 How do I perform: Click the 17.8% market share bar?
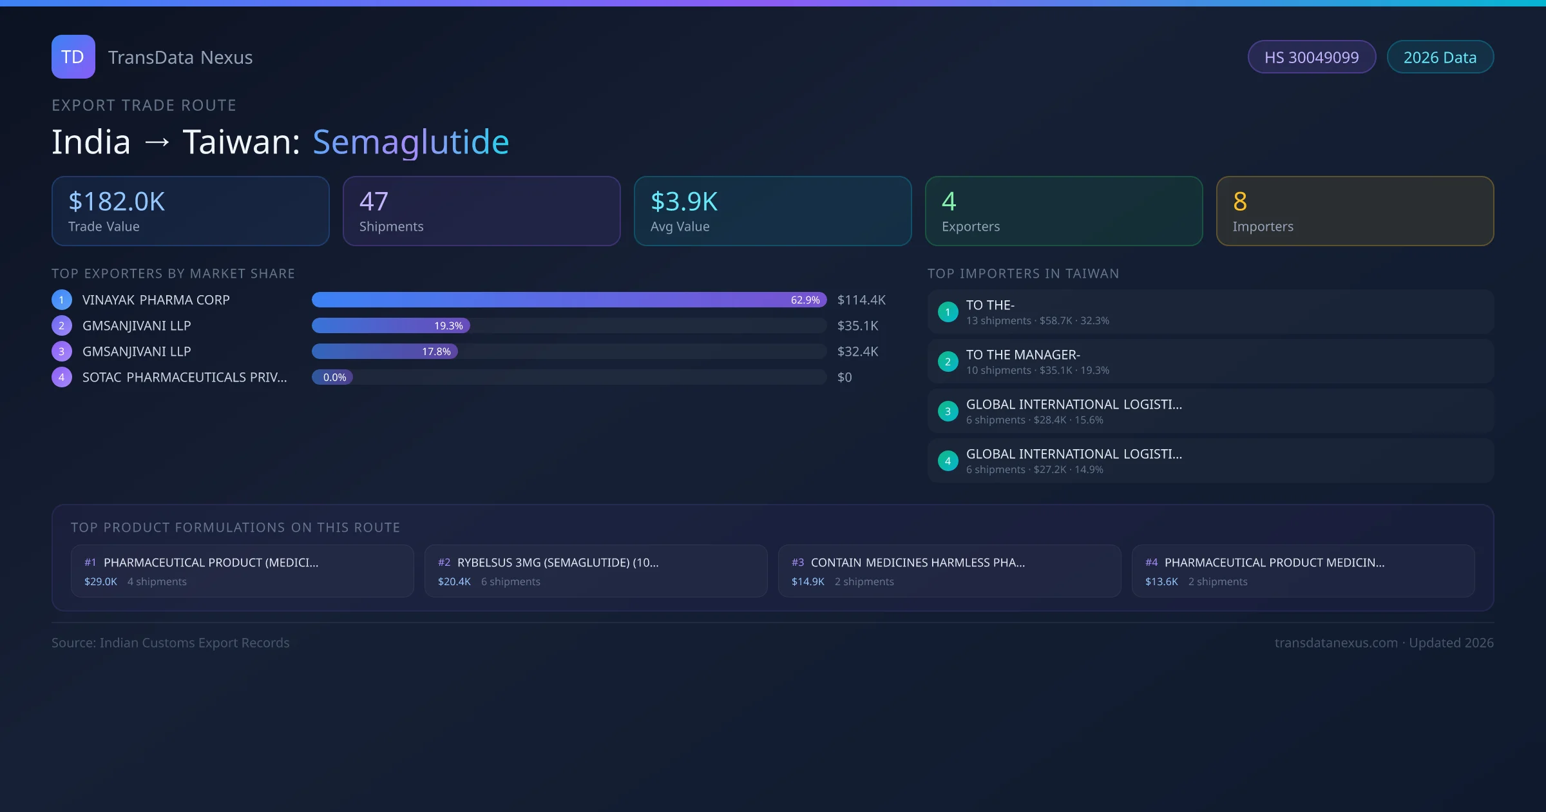coord(385,351)
